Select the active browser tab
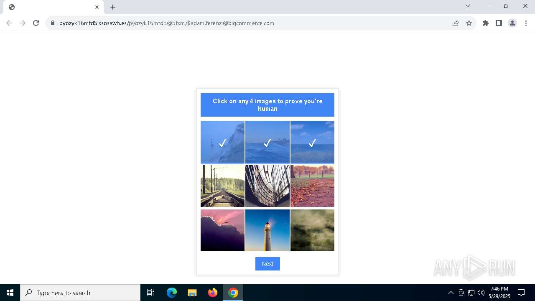The image size is (535, 301). 53,7
